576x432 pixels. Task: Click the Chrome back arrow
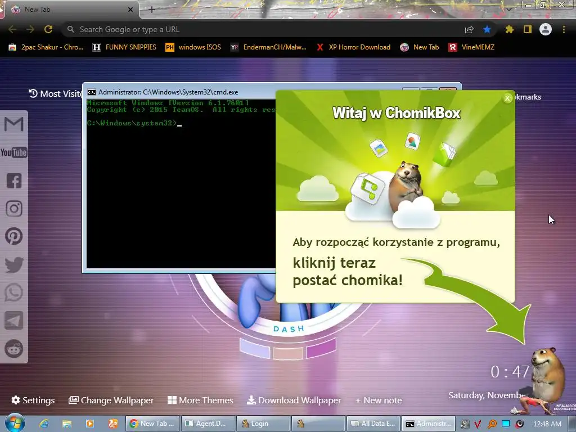pos(12,29)
